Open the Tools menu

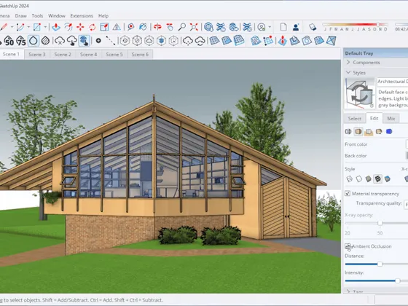pyautogui.click(x=37, y=16)
